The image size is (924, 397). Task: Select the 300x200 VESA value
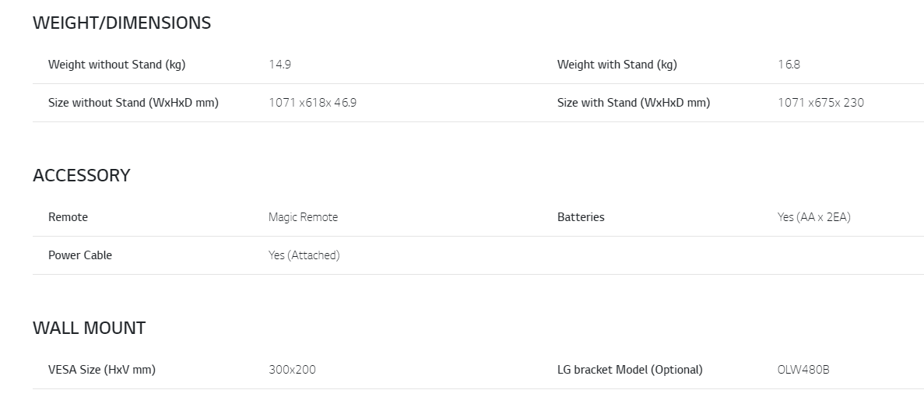click(x=292, y=370)
